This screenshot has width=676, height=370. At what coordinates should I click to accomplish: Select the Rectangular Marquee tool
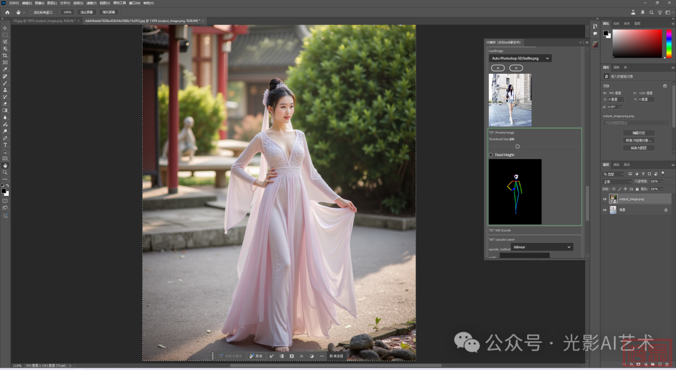[x=5, y=35]
